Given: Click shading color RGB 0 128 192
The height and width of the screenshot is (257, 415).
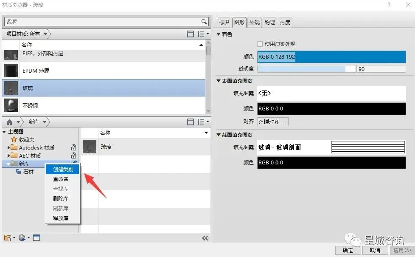Looking at the screenshot, I should tap(331, 56).
